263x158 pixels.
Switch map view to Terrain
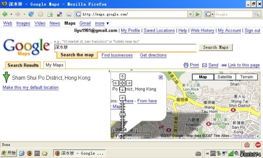click(247, 77)
